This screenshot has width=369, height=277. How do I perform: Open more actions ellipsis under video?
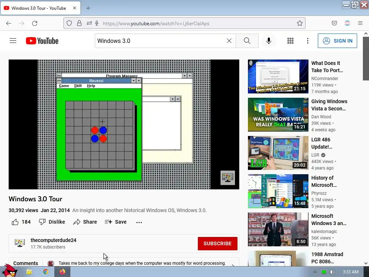(139, 222)
